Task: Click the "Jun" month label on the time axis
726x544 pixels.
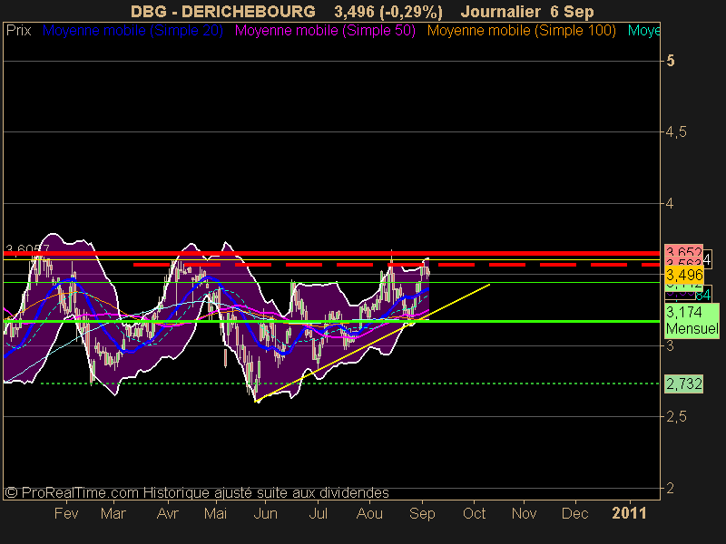Action: coord(265,513)
